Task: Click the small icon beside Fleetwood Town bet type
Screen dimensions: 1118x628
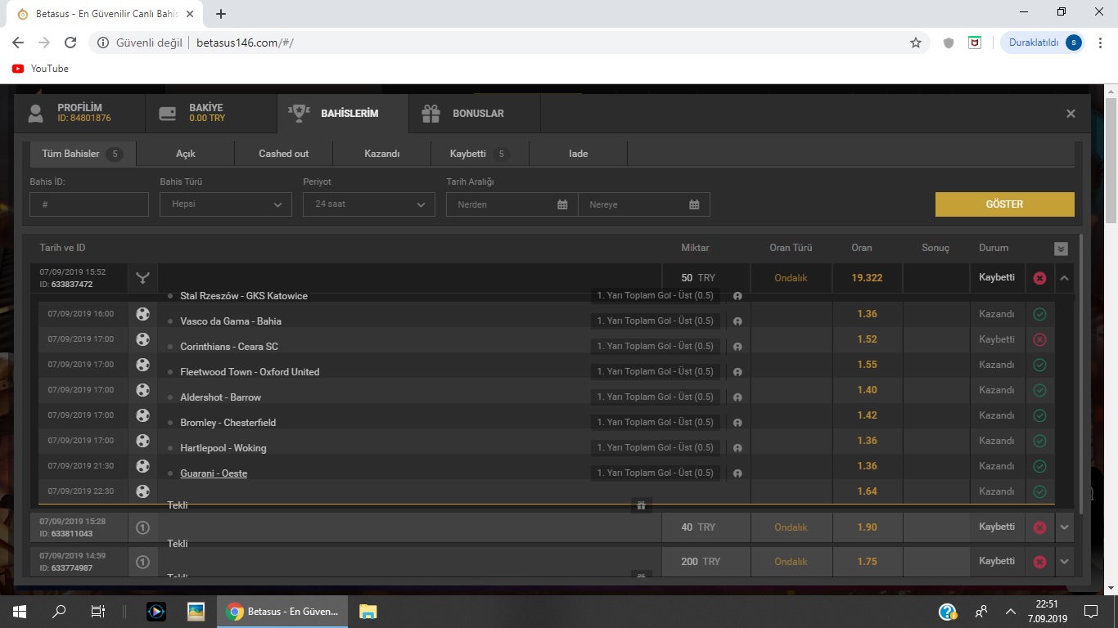Action: [x=737, y=372]
